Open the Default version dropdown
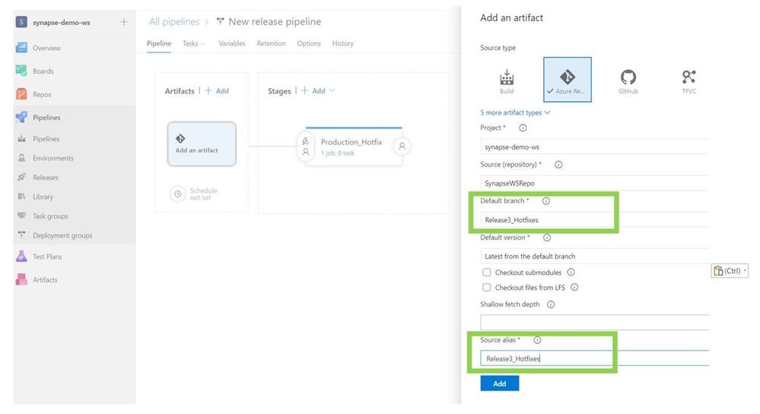 [x=594, y=256]
